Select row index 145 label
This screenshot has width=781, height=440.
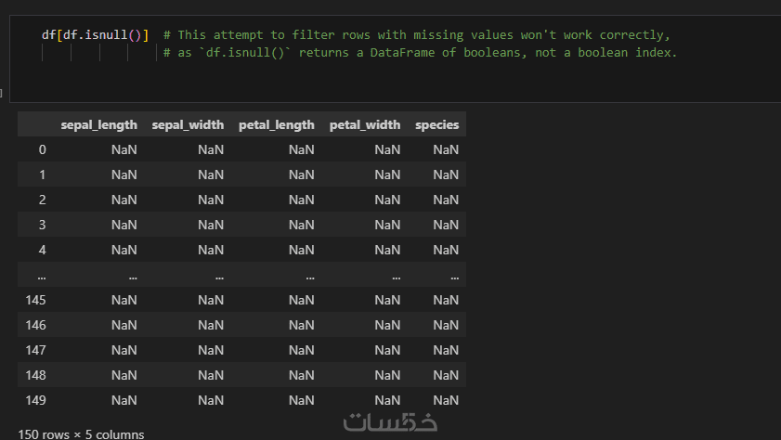pyautogui.click(x=36, y=300)
